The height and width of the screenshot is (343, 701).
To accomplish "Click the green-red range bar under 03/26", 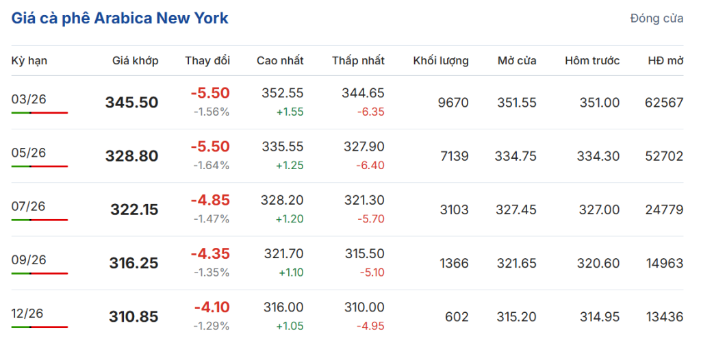I will click(40, 112).
